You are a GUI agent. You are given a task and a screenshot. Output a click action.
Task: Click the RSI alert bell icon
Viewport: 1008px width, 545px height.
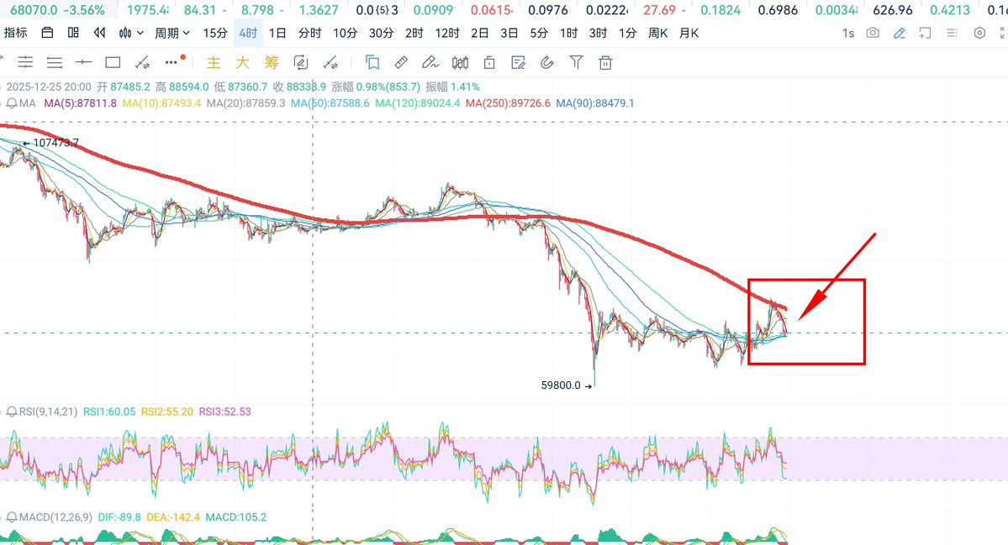tap(13, 411)
